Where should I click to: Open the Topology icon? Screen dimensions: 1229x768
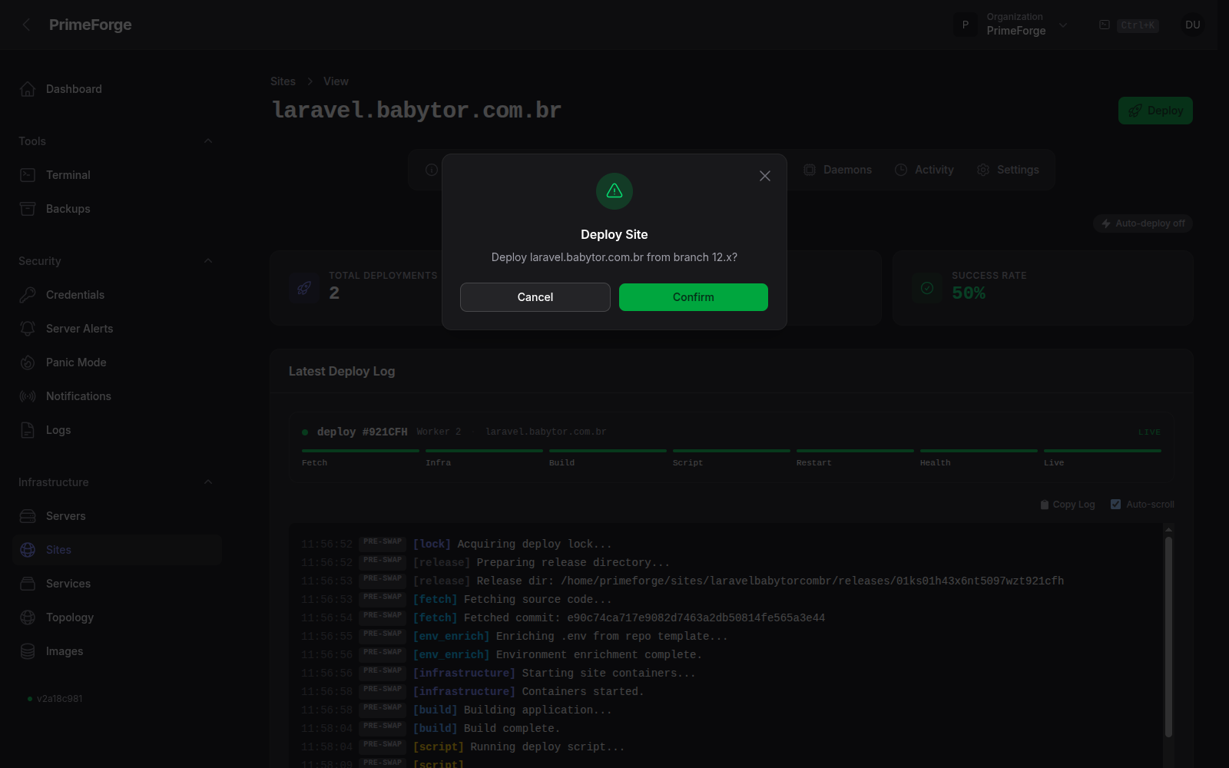point(28,617)
